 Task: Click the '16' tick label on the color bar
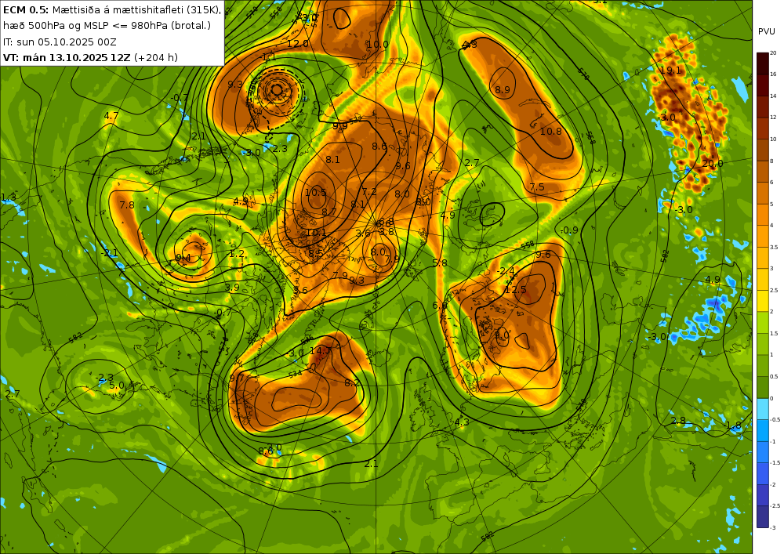[773, 74]
